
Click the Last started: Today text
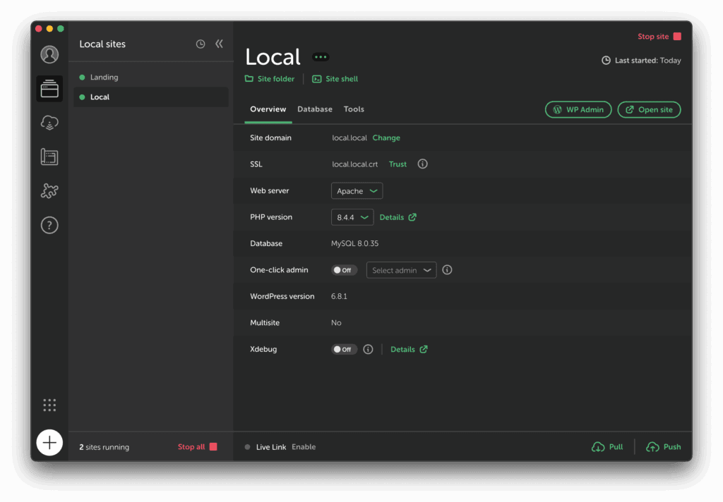point(647,61)
